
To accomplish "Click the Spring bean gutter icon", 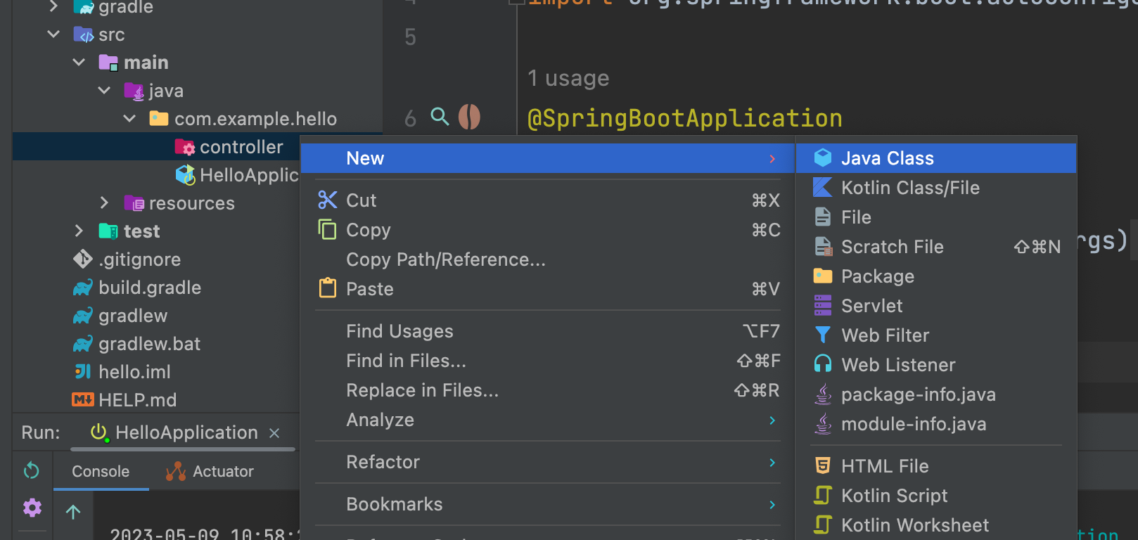I will point(469,117).
